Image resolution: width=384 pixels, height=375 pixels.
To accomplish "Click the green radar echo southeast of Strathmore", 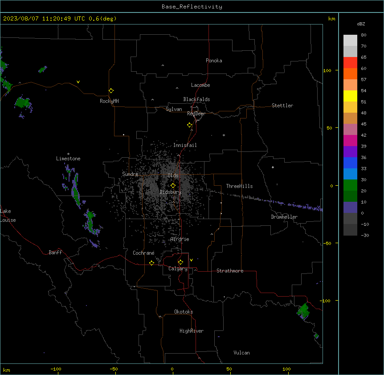I will click(x=304, y=311).
